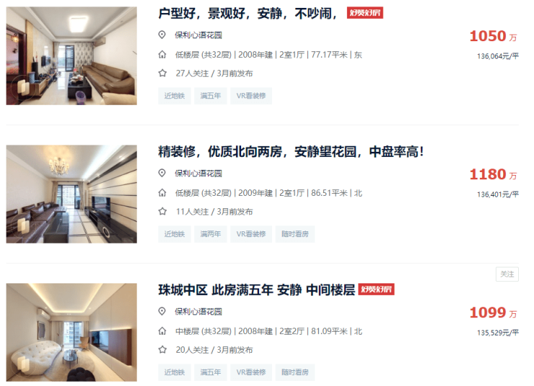Select 近地铁 tag on first listing

[x=175, y=96]
